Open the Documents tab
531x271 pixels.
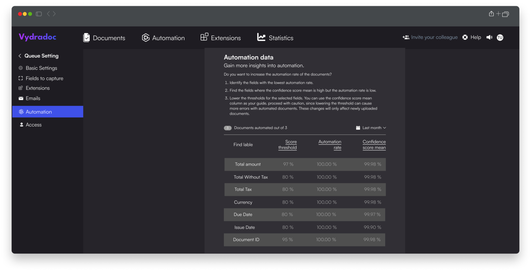tap(104, 38)
